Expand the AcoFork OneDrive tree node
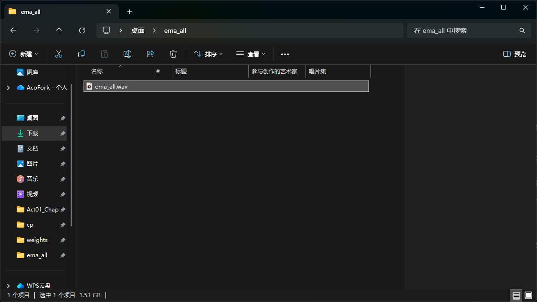This screenshot has height=302, width=537. point(8,88)
